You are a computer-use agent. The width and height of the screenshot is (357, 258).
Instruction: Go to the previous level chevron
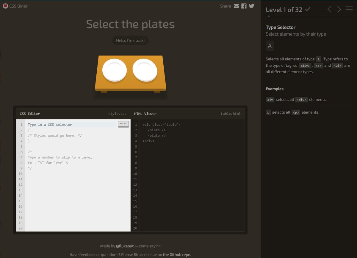[329, 9]
